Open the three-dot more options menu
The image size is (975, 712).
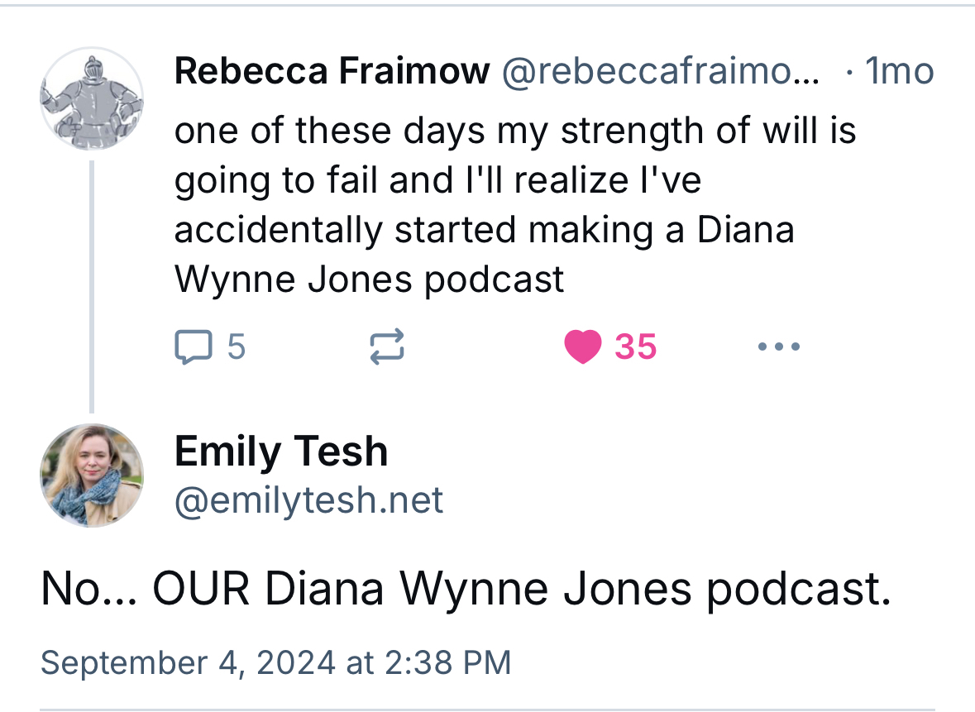point(778,347)
